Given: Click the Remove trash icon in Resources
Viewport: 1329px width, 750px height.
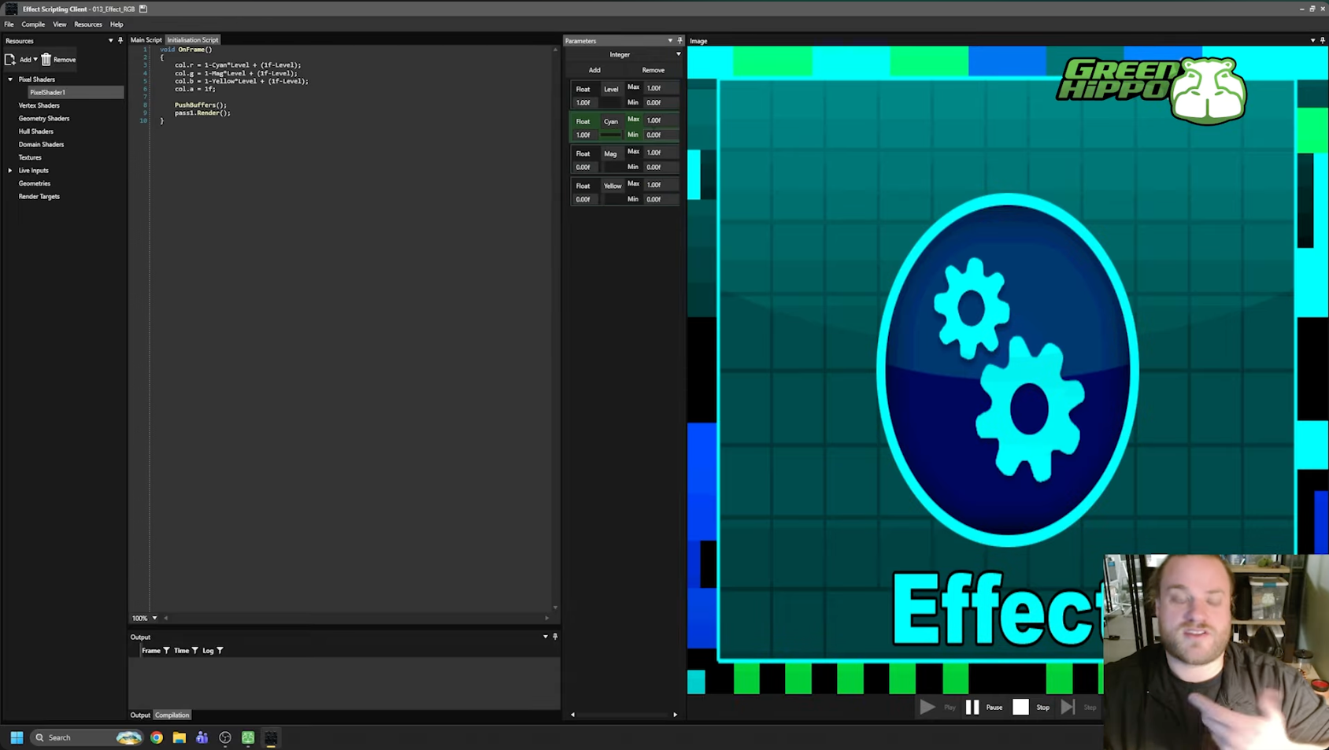Looking at the screenshot, I should (46, 59).
